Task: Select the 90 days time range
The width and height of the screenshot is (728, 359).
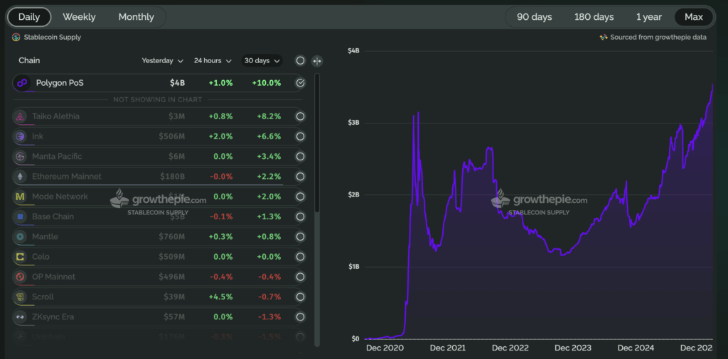Action: click(534, 17)
